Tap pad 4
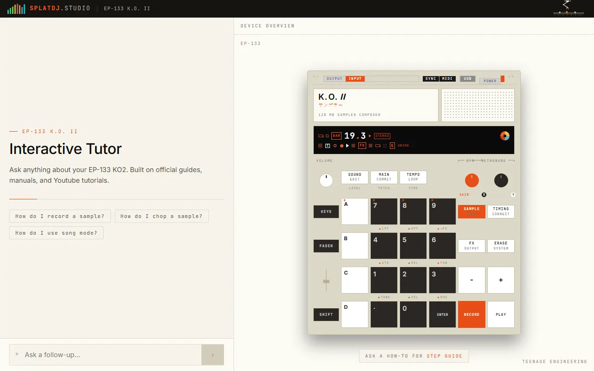 (x=384, y=246)
